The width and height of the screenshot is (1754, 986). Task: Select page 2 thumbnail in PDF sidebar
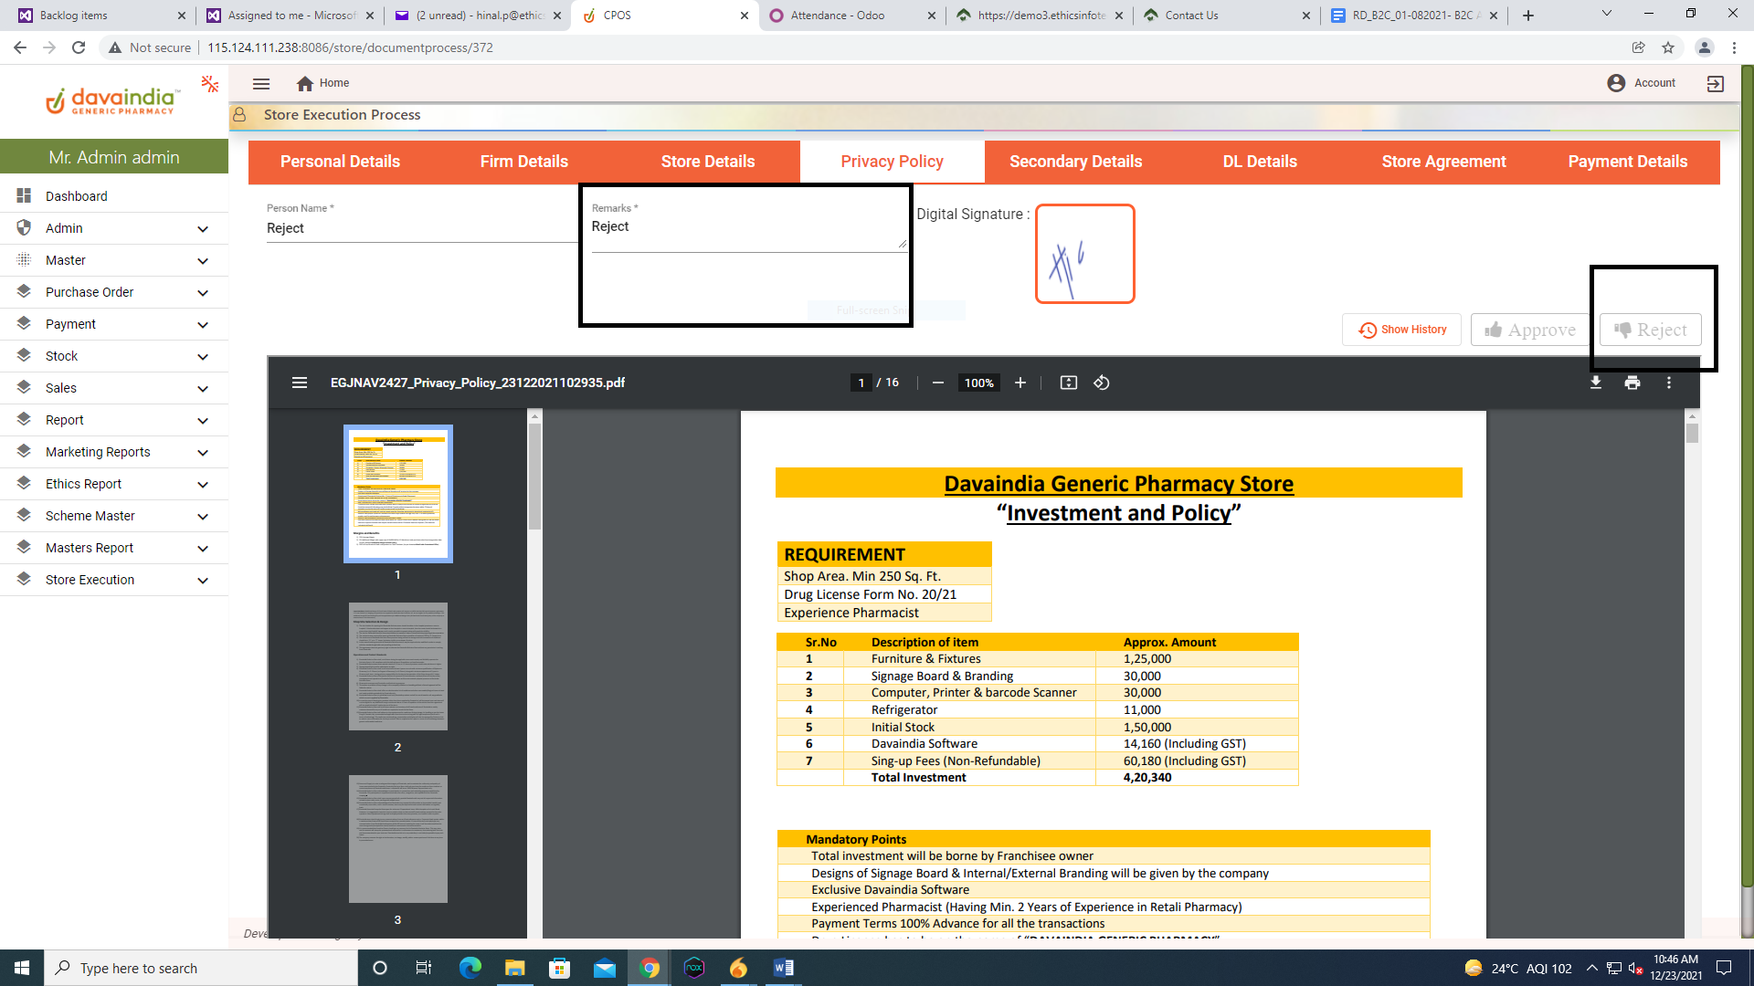tap(398, 666)
